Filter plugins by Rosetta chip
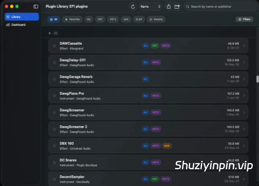259x186 pixels. (x=156, y=19)
